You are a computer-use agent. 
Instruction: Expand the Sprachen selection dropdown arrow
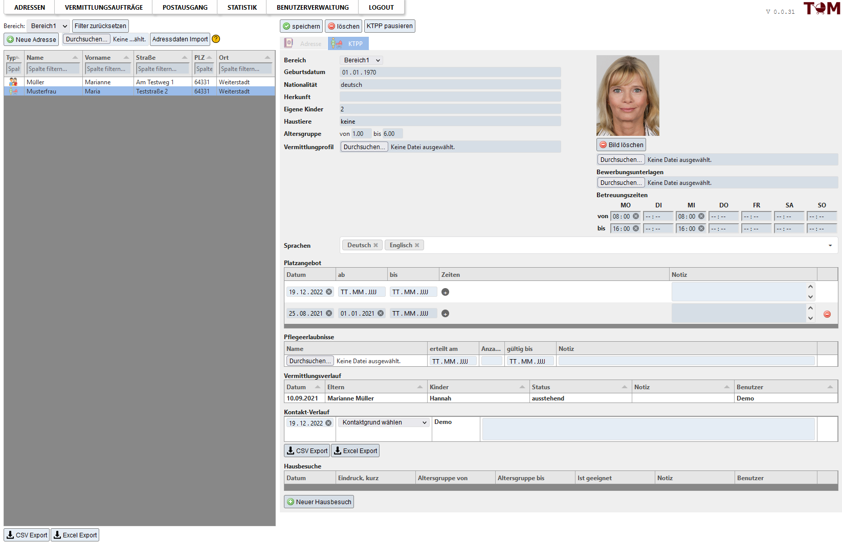pyautogui.click(x=830, y=246)
